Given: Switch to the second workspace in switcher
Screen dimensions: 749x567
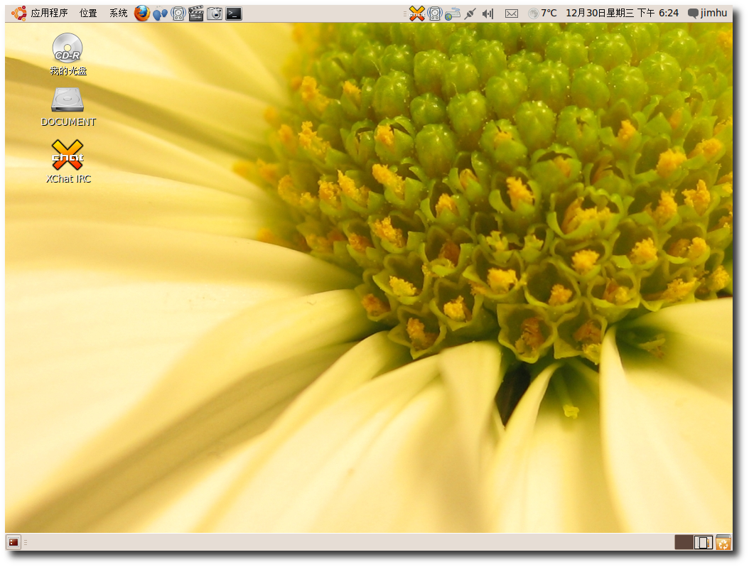Looking at the screenshot, I should 703,542.
